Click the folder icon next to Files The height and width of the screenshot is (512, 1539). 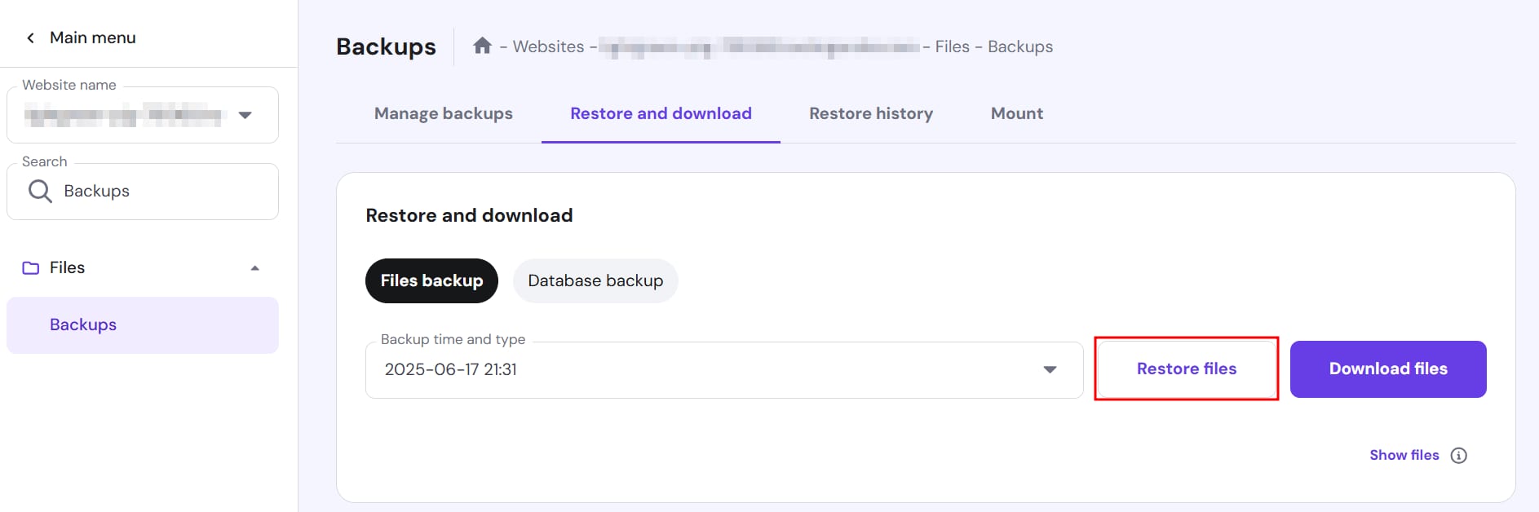[31, 268]
